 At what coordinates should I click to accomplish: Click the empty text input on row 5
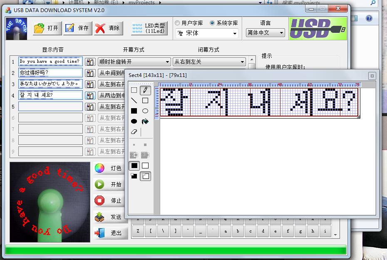[x=50, y=106]
